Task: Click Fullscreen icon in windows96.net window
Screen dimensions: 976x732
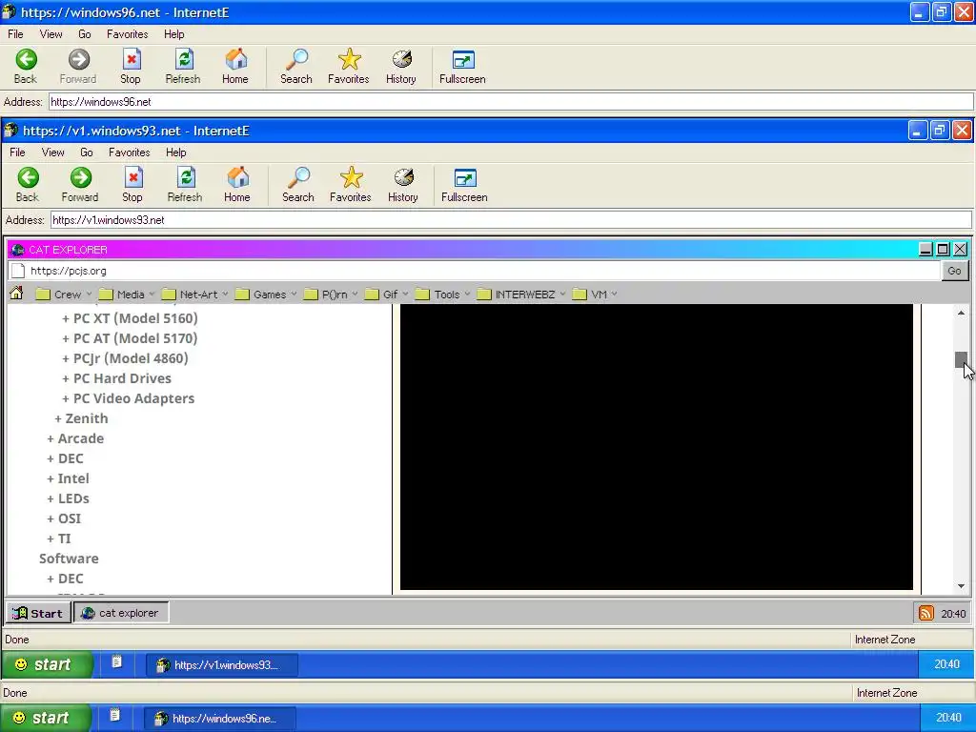Action: click(462, 60)
